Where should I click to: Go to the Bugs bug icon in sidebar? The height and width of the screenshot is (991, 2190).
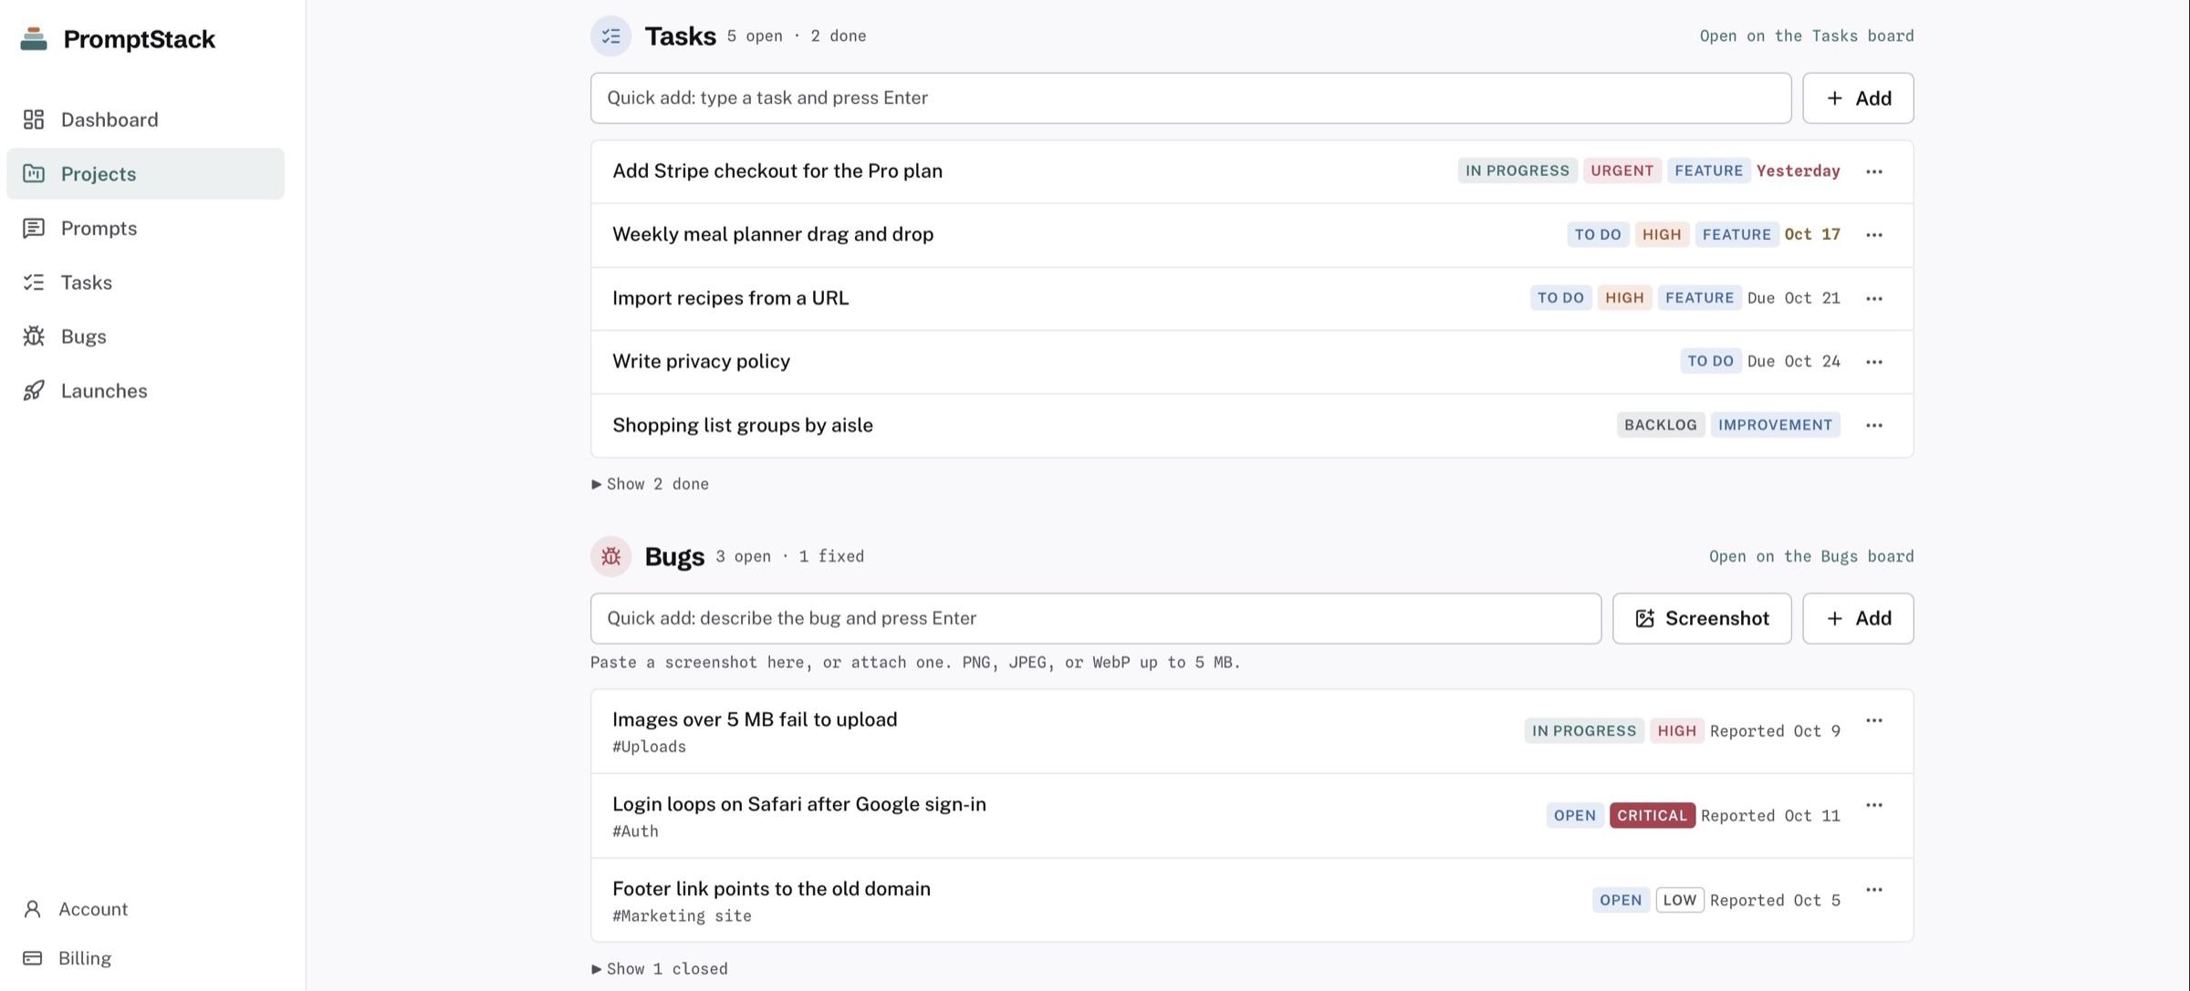pos(34,336)
